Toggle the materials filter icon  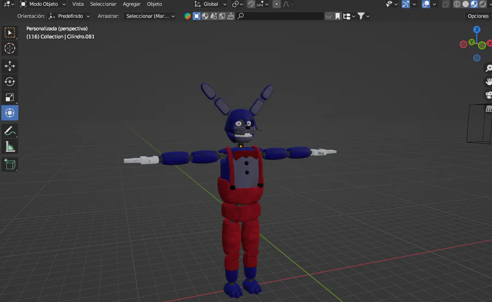[x=214, y=16]
